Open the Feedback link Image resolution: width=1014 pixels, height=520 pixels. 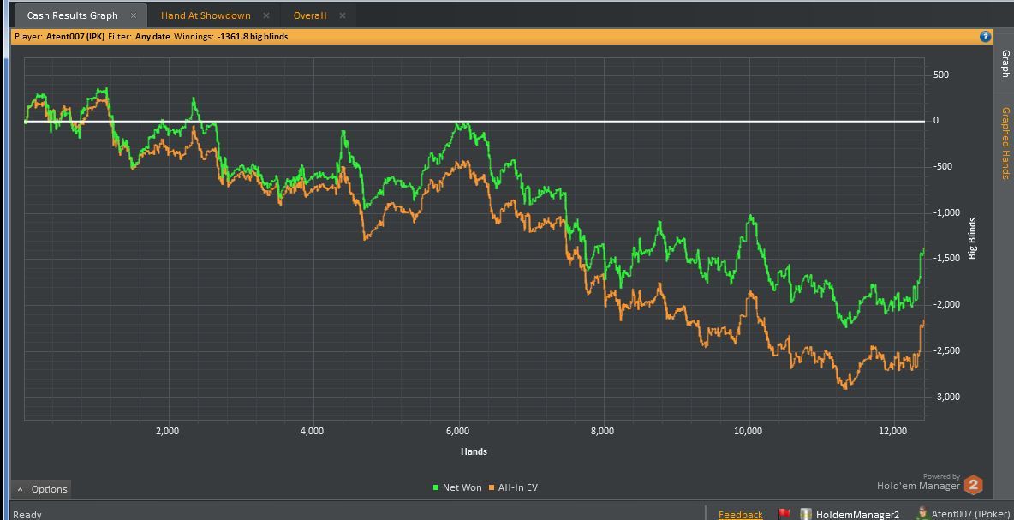(741, 514)
